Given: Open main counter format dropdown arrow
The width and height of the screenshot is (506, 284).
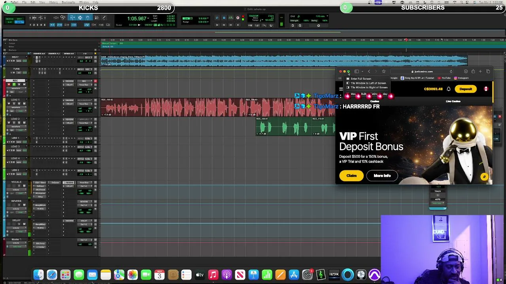Looking at the screenshot, I should click(148, 19).
